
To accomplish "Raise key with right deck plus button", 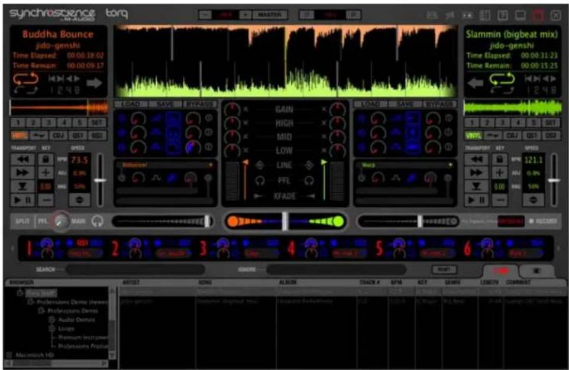I will coord(500,173).
